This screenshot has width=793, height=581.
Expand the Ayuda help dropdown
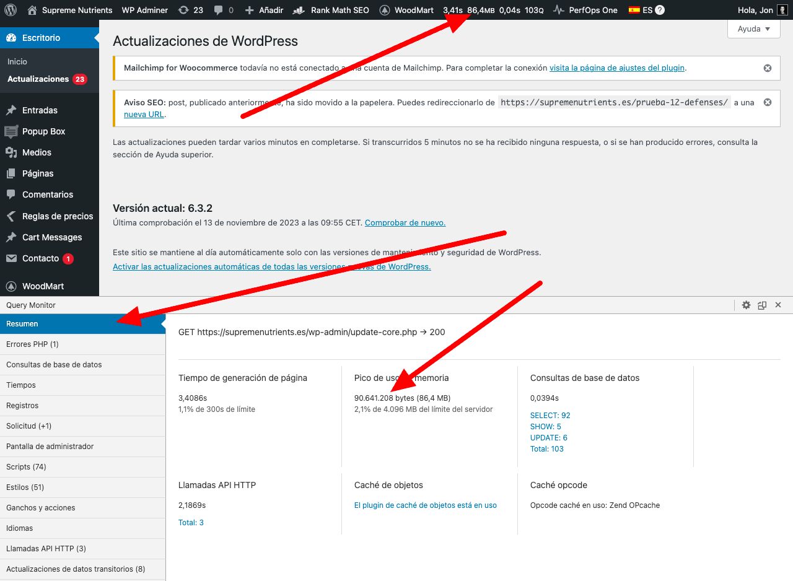[x=753, y=28]
